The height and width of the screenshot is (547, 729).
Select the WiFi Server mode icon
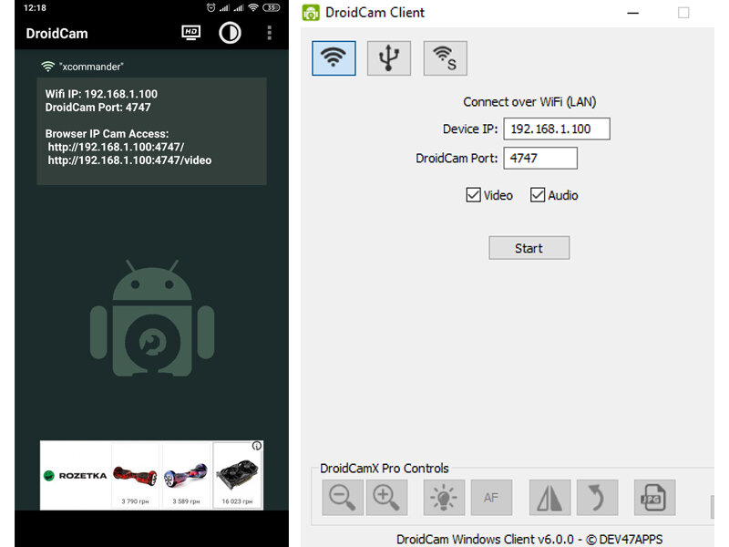click(x=445, y=58)
